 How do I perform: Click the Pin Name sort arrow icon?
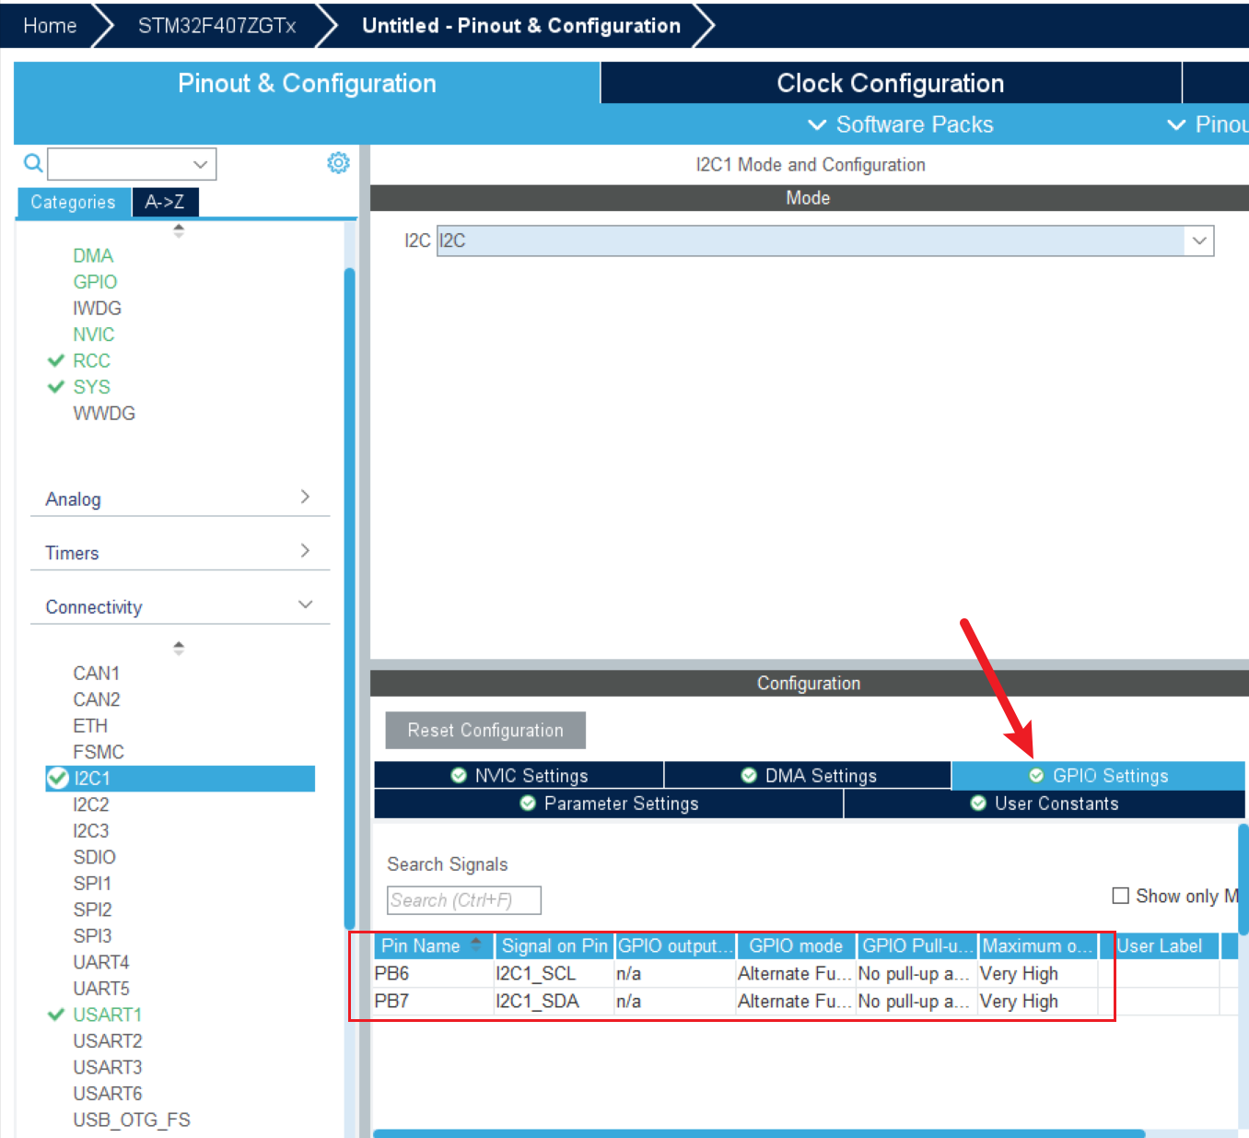476,944
